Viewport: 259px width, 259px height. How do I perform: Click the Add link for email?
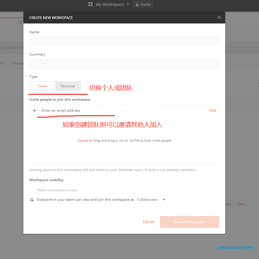(212, 110)
